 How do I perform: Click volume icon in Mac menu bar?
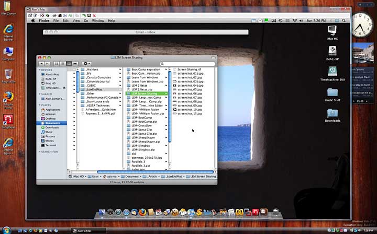tap(301, 20)
